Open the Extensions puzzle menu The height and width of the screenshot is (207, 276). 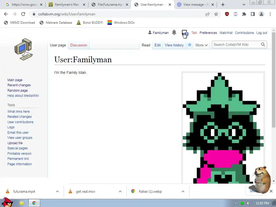244,14
